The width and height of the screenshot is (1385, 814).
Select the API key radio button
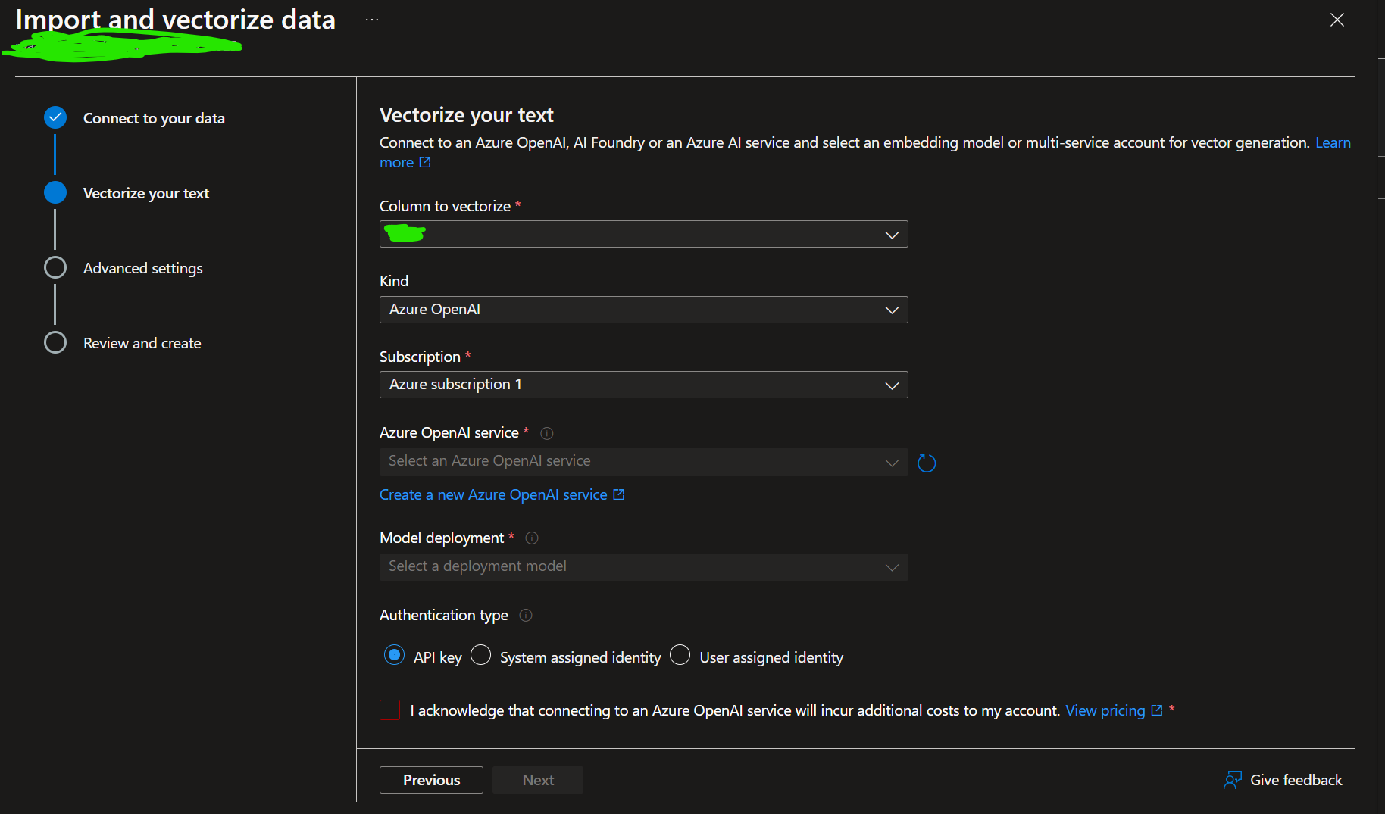pos(394,655)
